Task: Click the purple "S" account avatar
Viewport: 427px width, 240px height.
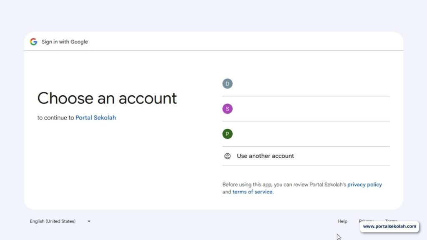Action: tap(227, 109)
